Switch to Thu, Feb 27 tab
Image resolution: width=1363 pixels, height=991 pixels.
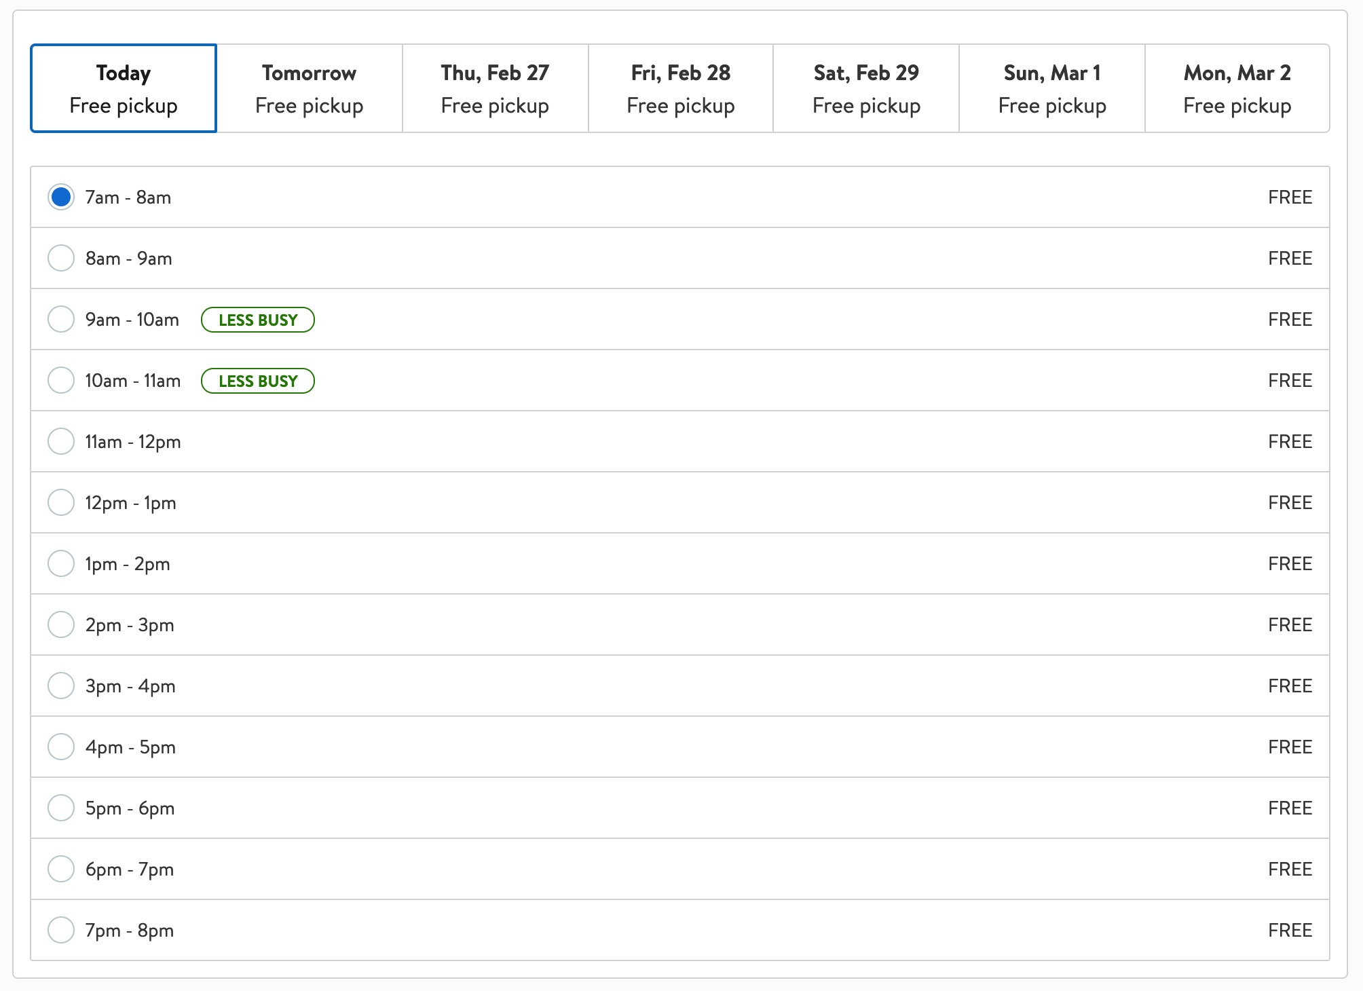[x=495, y=88]
